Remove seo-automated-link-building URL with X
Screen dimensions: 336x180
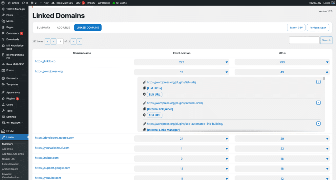point(318,124)
